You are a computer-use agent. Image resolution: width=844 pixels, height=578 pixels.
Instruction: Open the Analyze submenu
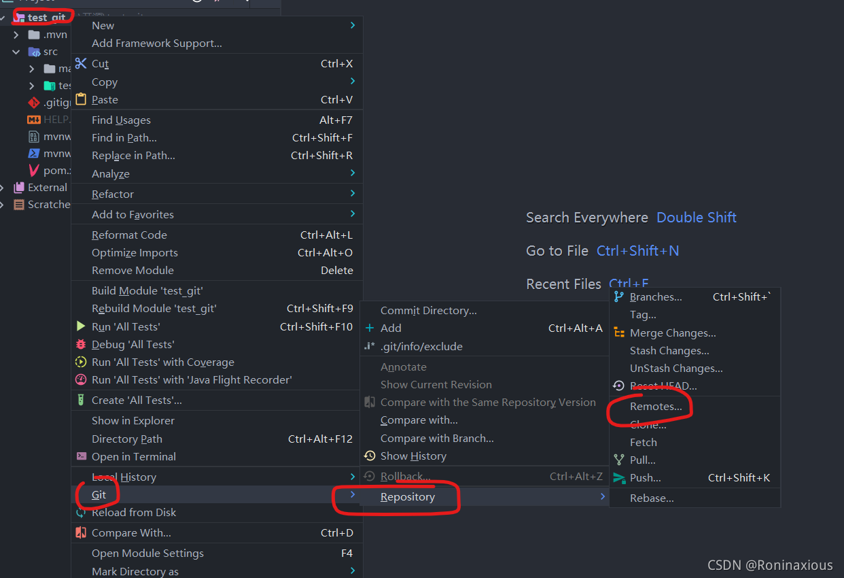(217, 173)
